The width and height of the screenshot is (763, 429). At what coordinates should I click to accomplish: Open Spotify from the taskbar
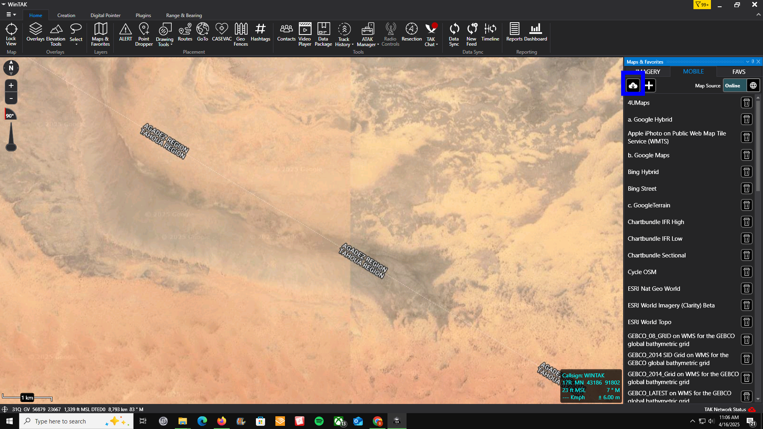pos(319,421)
